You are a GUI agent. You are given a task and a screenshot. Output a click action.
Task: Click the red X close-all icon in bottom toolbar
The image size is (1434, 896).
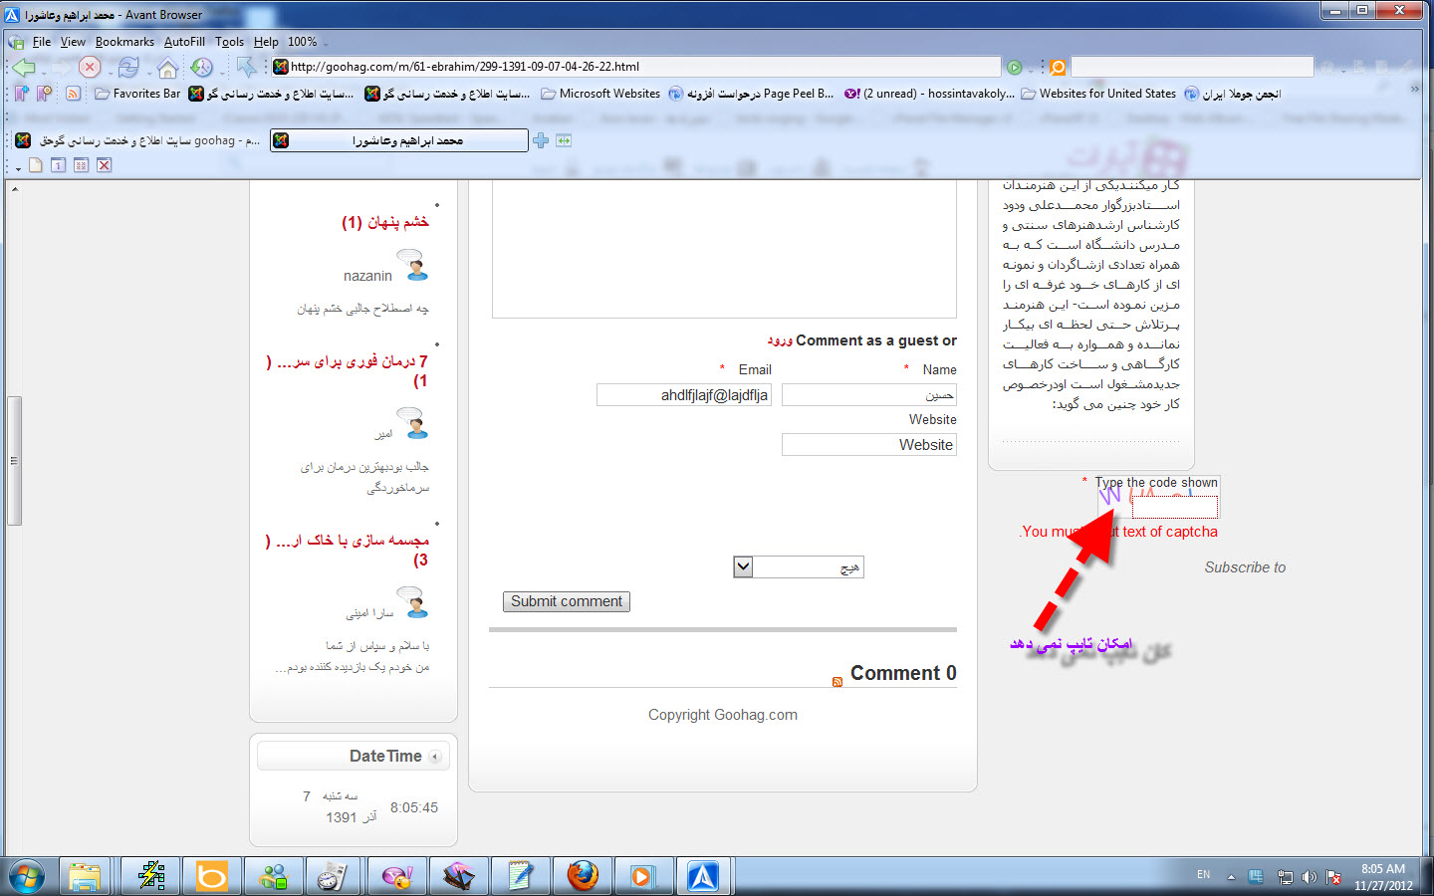(x=104, y=165)
